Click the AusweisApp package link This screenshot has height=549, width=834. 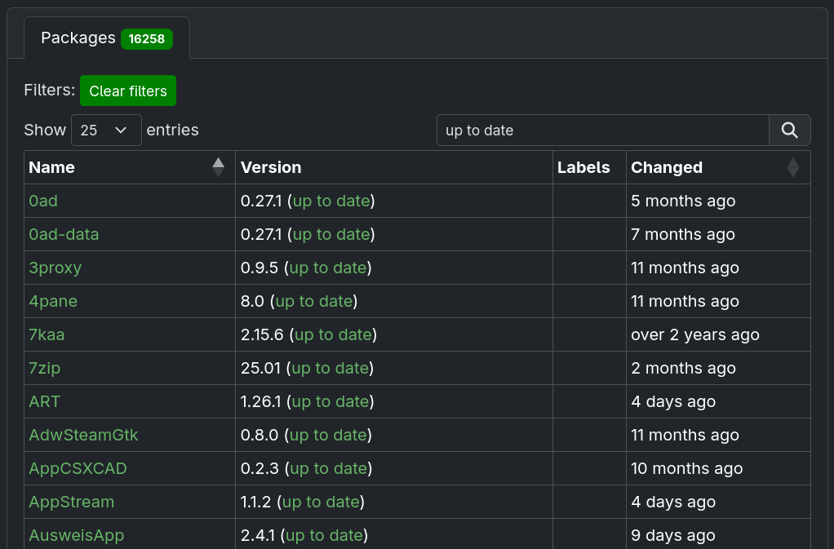76,535
